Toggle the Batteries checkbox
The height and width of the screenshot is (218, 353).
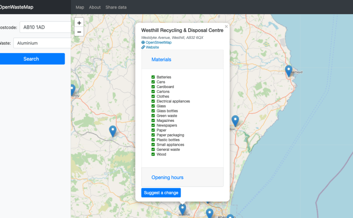coord(153,77)
